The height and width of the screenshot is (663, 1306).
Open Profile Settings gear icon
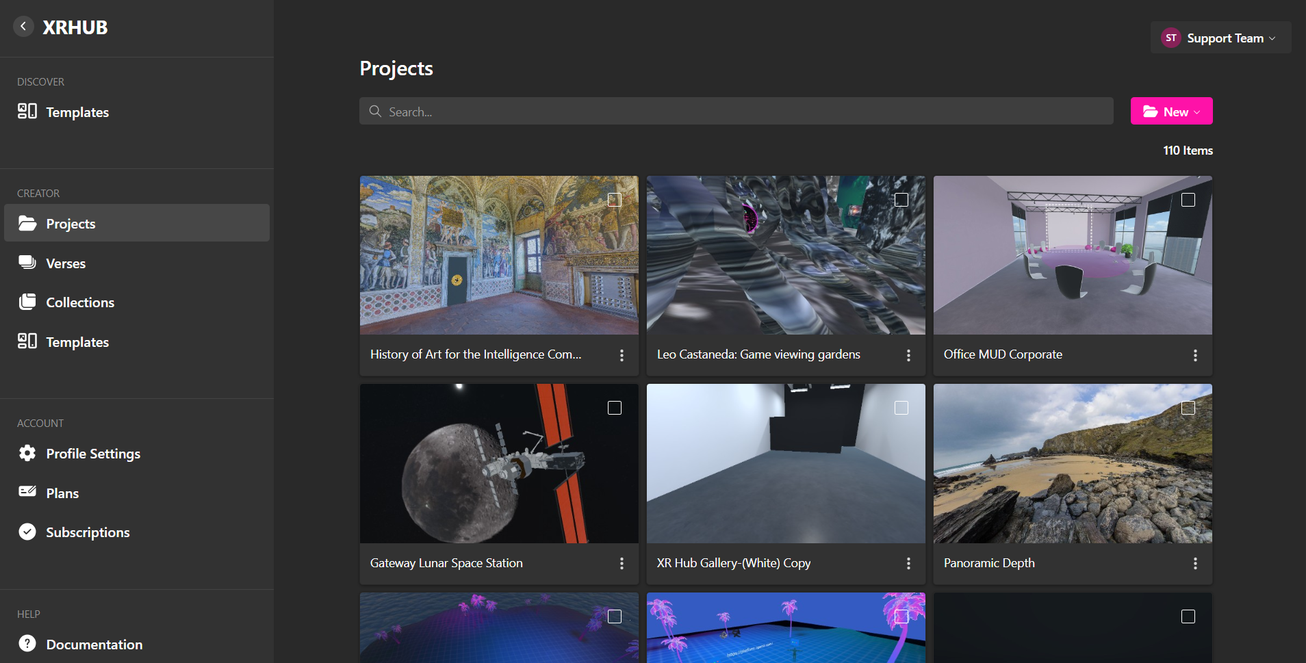click(x=27, y=453)
